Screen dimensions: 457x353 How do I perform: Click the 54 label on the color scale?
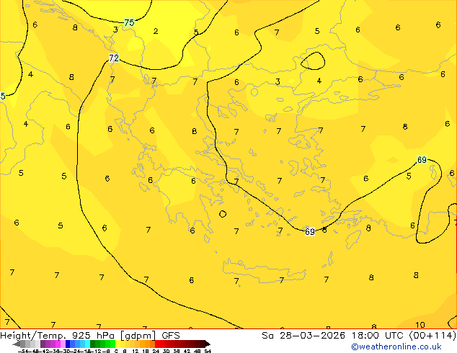pos(208,351)
